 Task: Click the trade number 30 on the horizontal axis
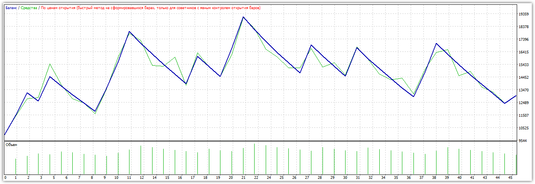point(345,177)
